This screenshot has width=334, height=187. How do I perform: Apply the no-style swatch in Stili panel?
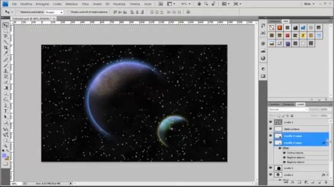pos(271,28)
